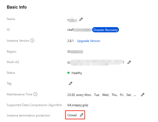Edit the instance Name with pencil icon
158x122 pixels.
(x=81, y=19)
